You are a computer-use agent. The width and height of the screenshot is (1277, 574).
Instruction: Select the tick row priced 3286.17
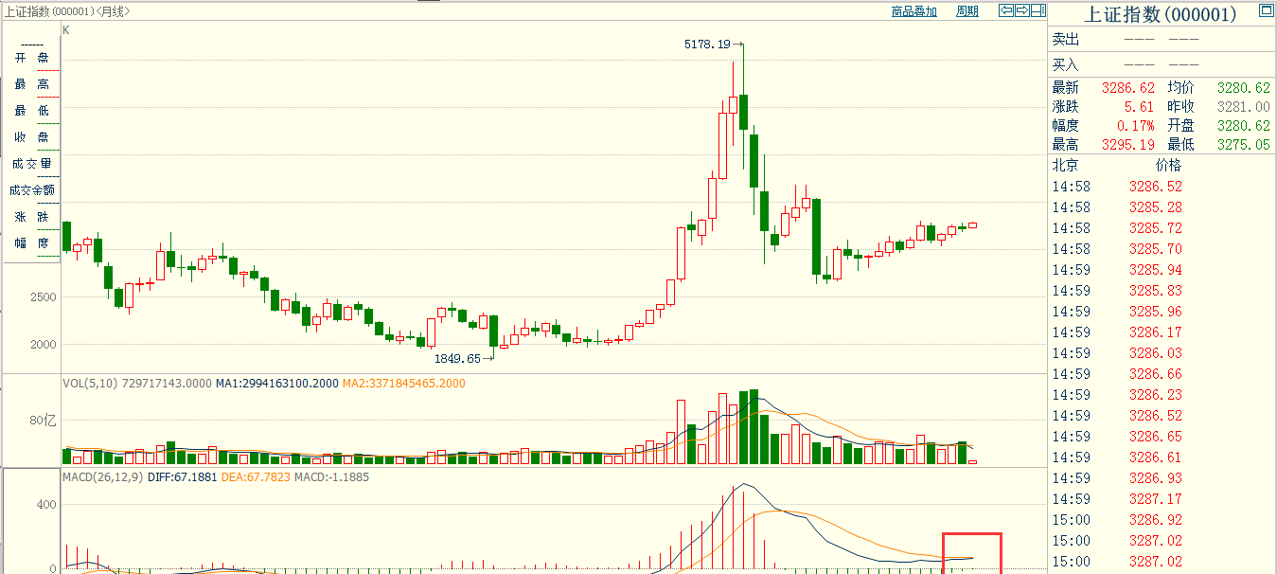click(x=1162, y=332)
